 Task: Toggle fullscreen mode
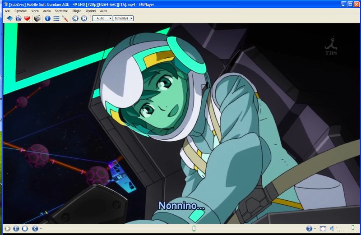[323, 229]
